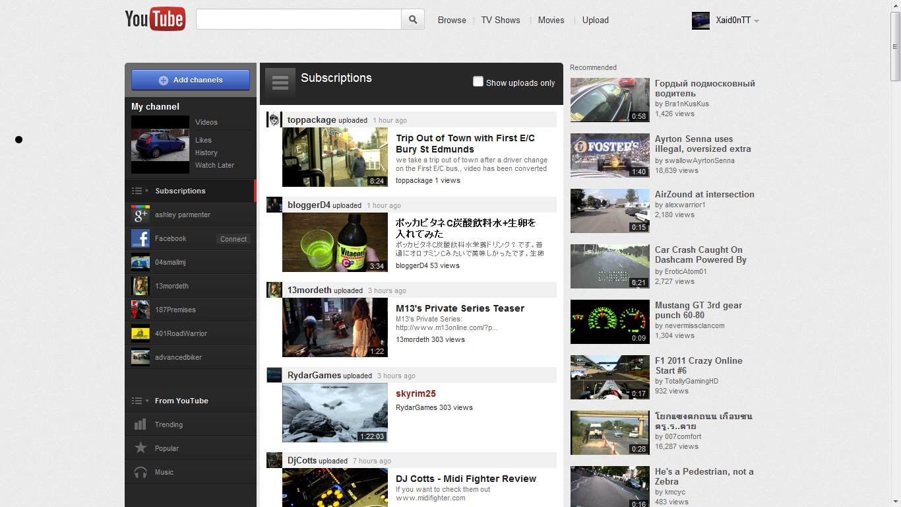Play the Vitaene drink video thumbnail
The height and width of the screenshot is (507, 901).
(335, 242)
